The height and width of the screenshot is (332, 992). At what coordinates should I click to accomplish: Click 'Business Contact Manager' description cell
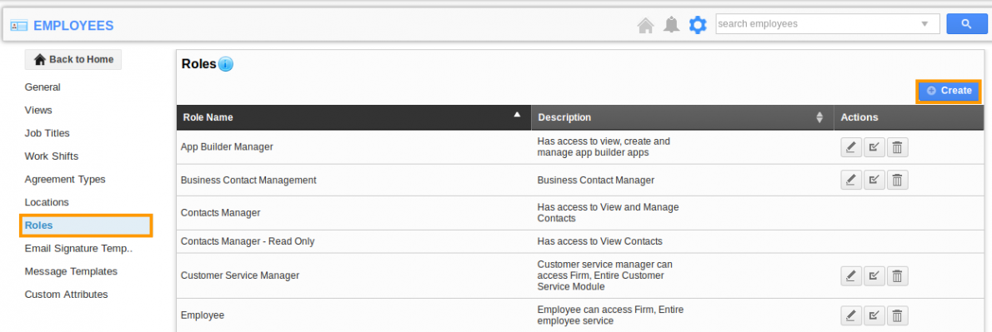point(596,180)
